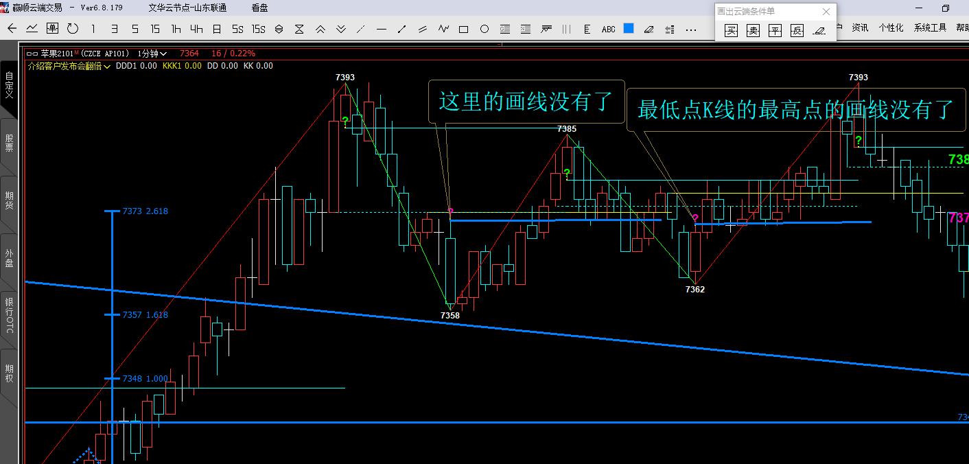Select the horizontal line drawing tool

382,29
